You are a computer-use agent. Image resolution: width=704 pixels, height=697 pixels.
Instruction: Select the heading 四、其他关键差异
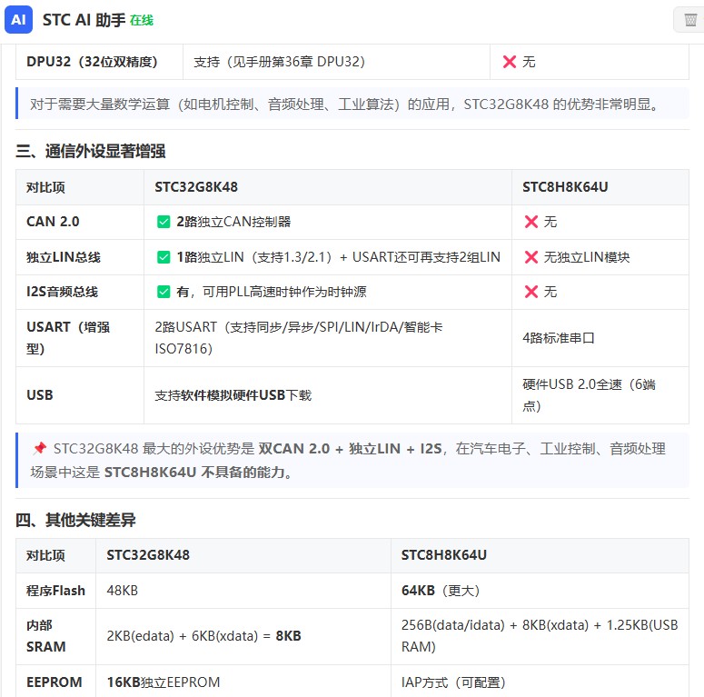point(75,520)
